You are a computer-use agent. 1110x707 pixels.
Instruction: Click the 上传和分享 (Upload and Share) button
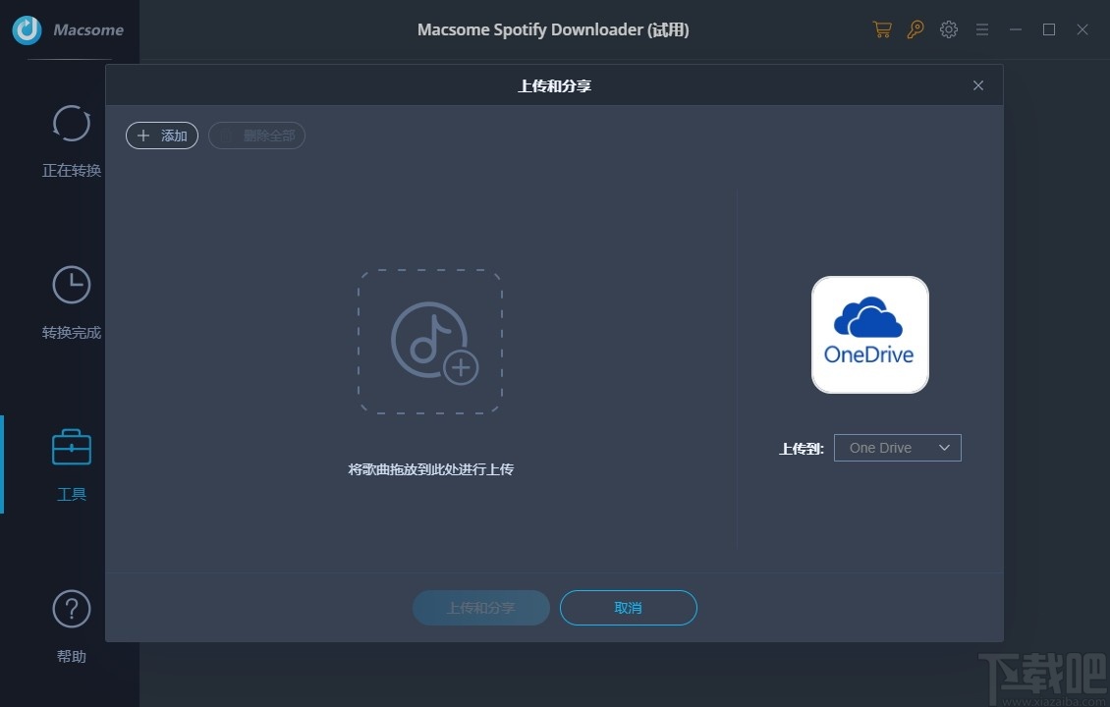(x=480, y=607)
